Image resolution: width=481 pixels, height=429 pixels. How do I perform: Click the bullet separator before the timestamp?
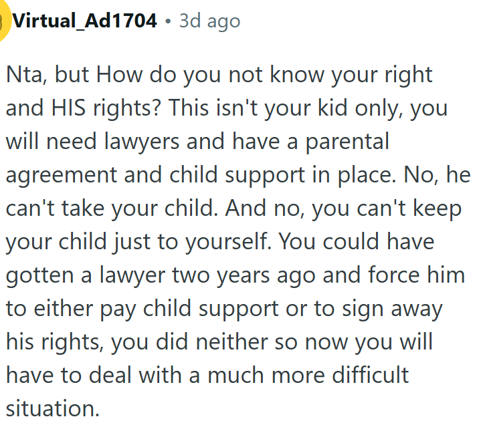point(168,21)
